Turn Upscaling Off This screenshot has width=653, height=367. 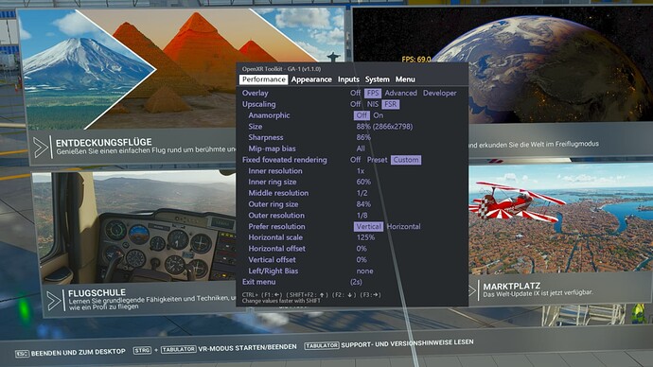point(355,104)
